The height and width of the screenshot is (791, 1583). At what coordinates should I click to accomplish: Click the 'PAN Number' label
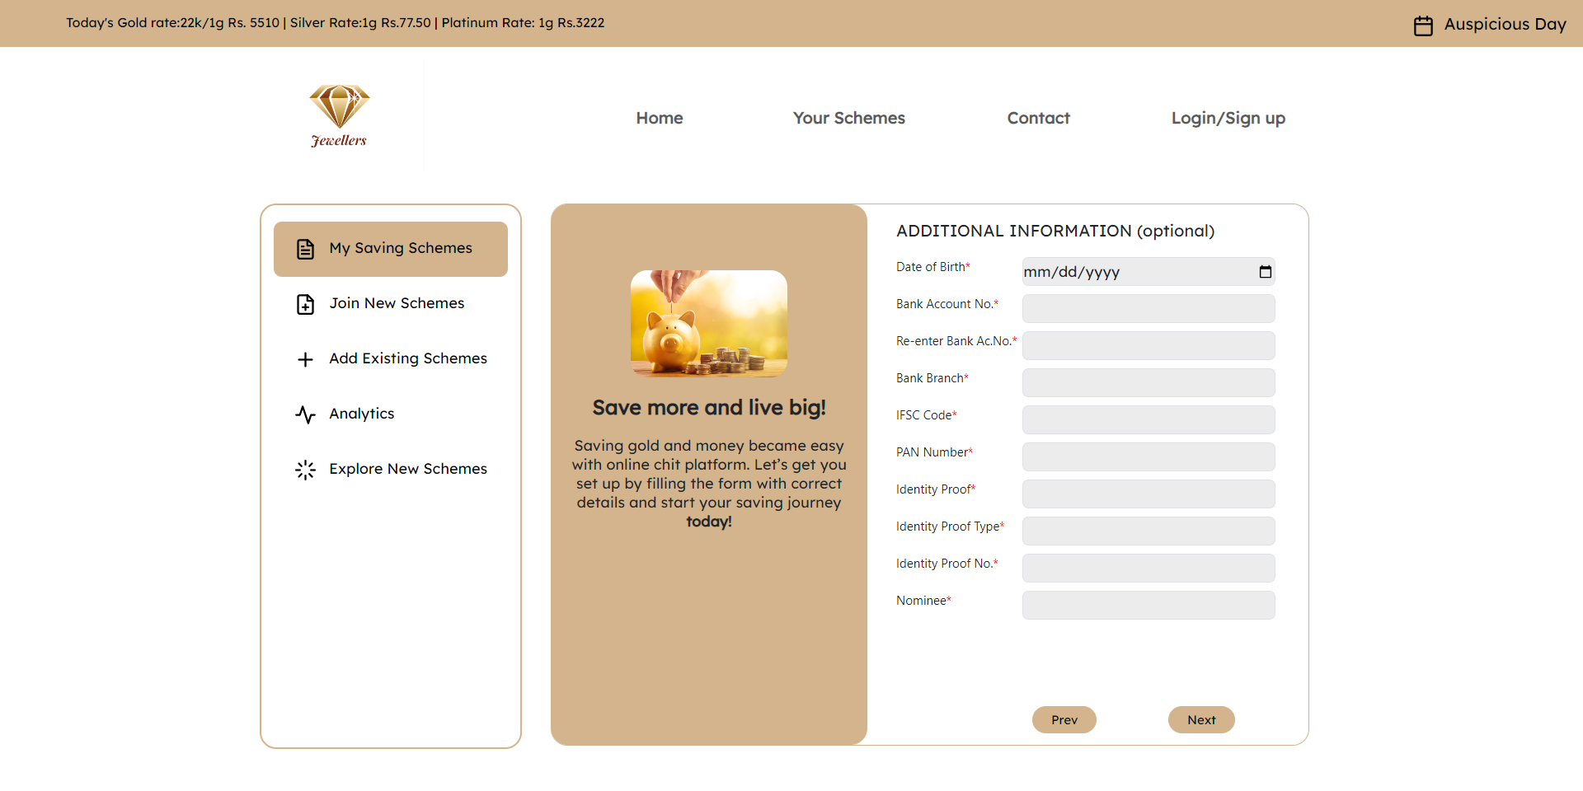click(932, 452)
